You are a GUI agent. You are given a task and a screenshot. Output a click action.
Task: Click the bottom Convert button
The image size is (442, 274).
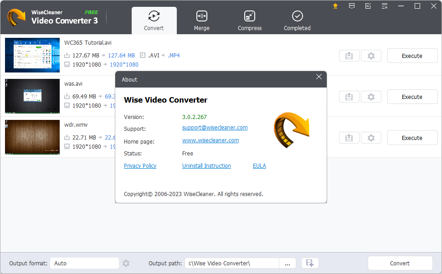point(400,264)
